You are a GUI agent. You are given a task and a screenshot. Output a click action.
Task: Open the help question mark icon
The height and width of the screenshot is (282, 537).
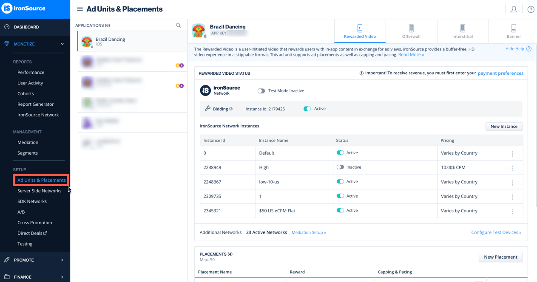[x=530, y=9]
